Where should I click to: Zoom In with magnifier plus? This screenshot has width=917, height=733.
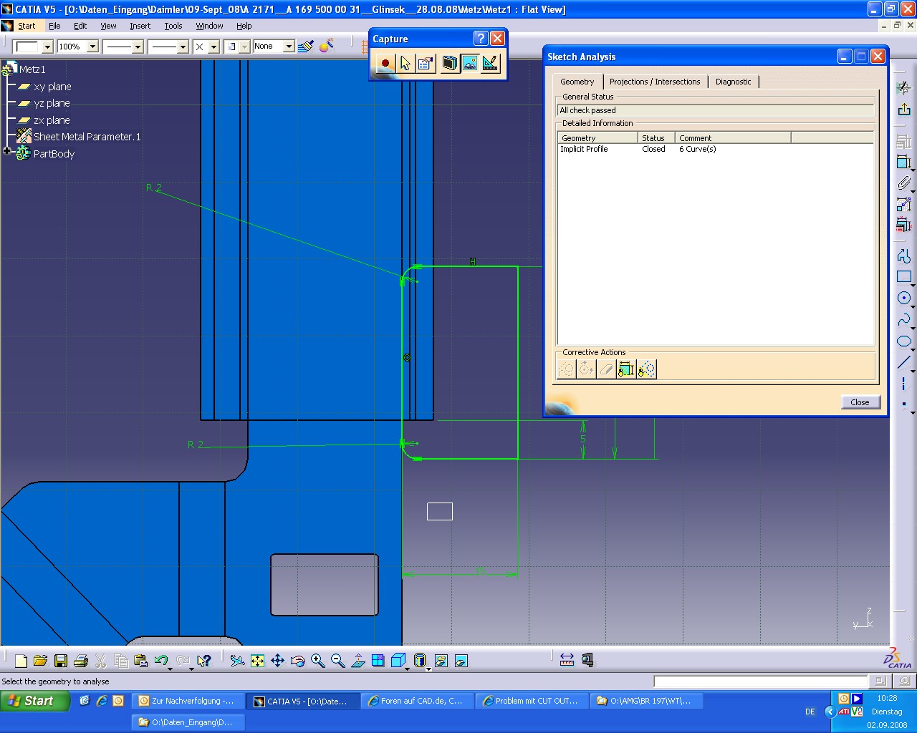pyautogui.click(x=318, y=661)
